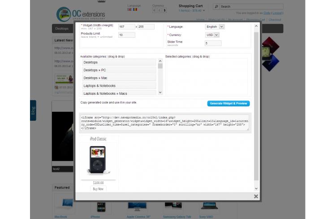Screen dimensions: 336x219
Task: Open the Shopping Cart header link
Action: [x=255, y=20]
